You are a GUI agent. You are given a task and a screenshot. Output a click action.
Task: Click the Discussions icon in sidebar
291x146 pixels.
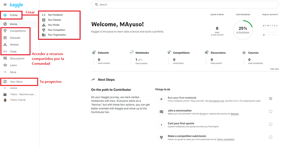[5, 58]
